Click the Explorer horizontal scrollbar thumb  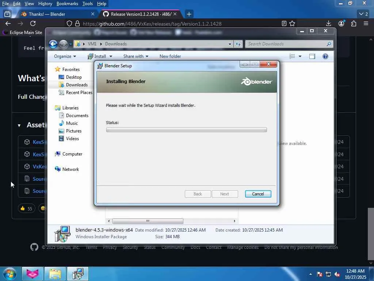(x=148, y=221)
